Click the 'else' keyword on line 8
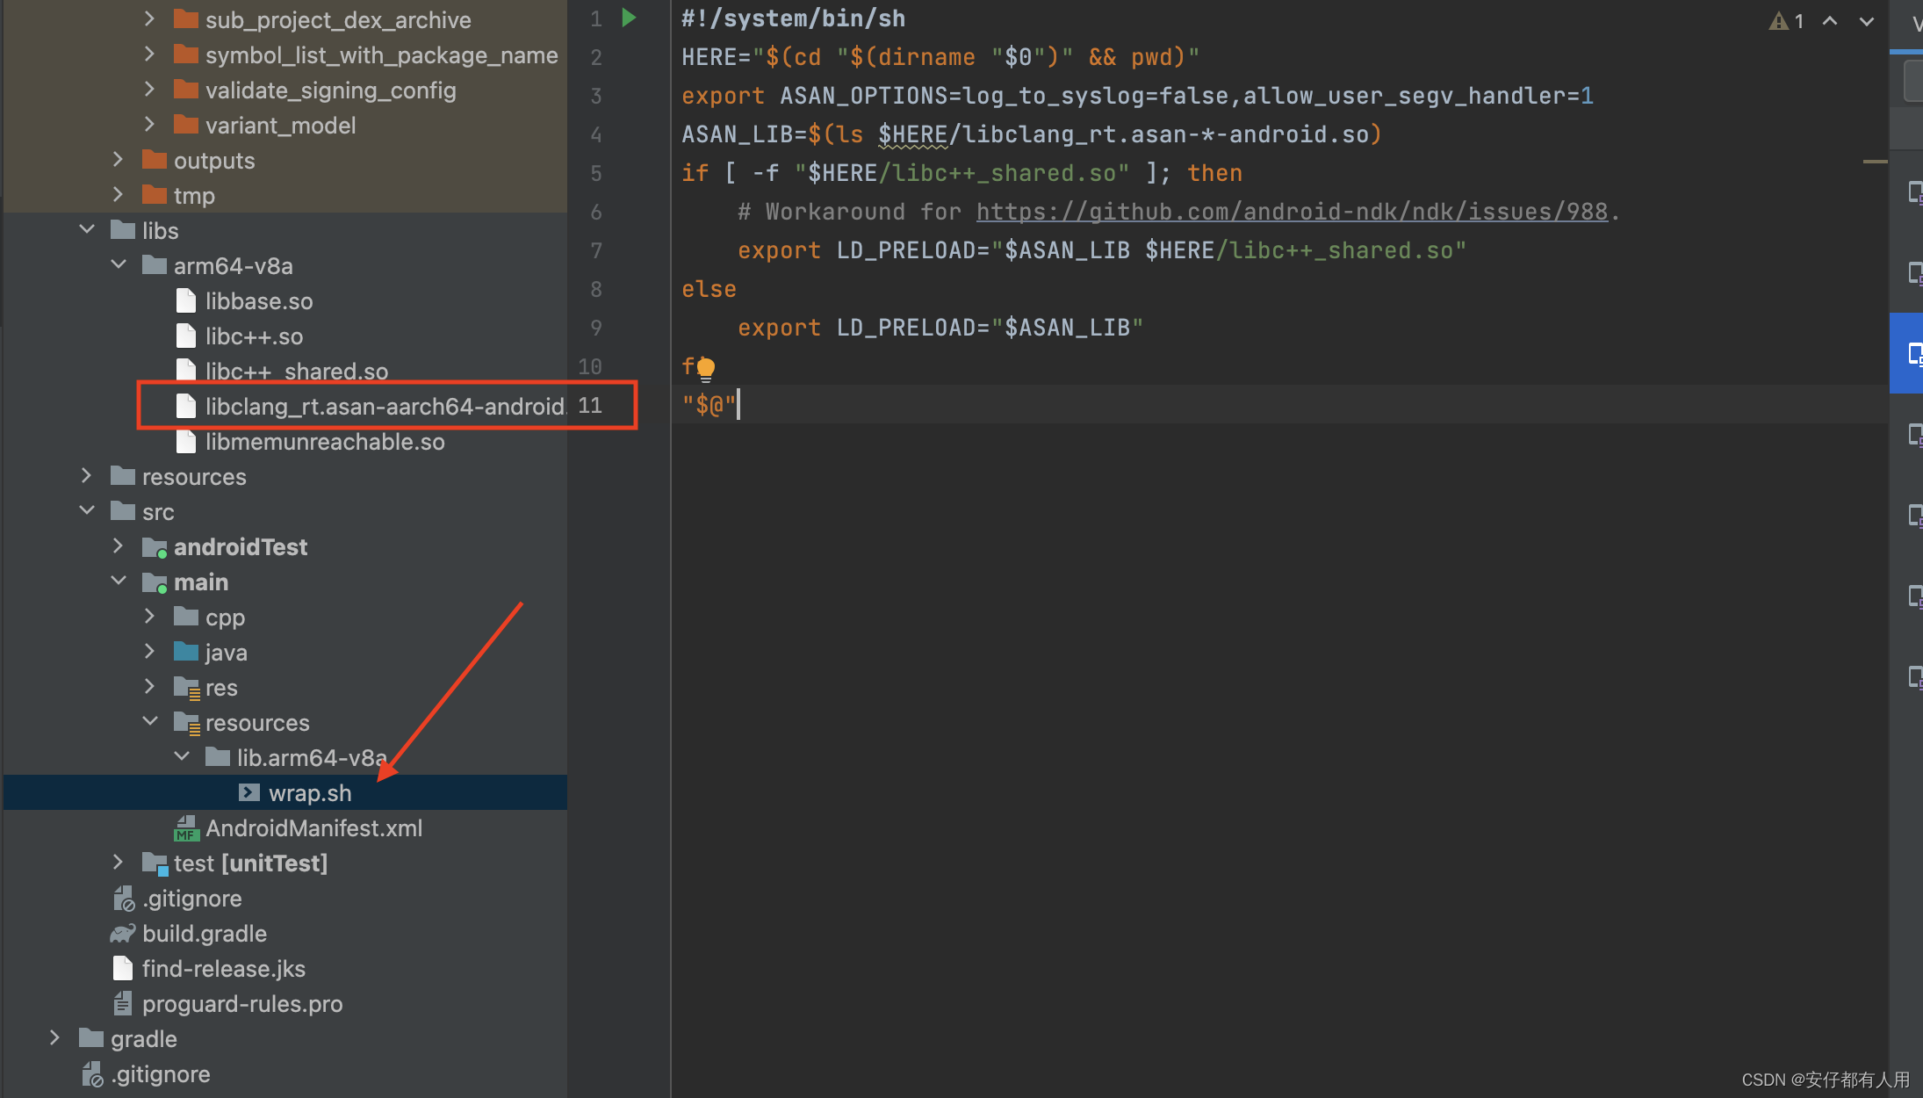 tap(709, 289)
